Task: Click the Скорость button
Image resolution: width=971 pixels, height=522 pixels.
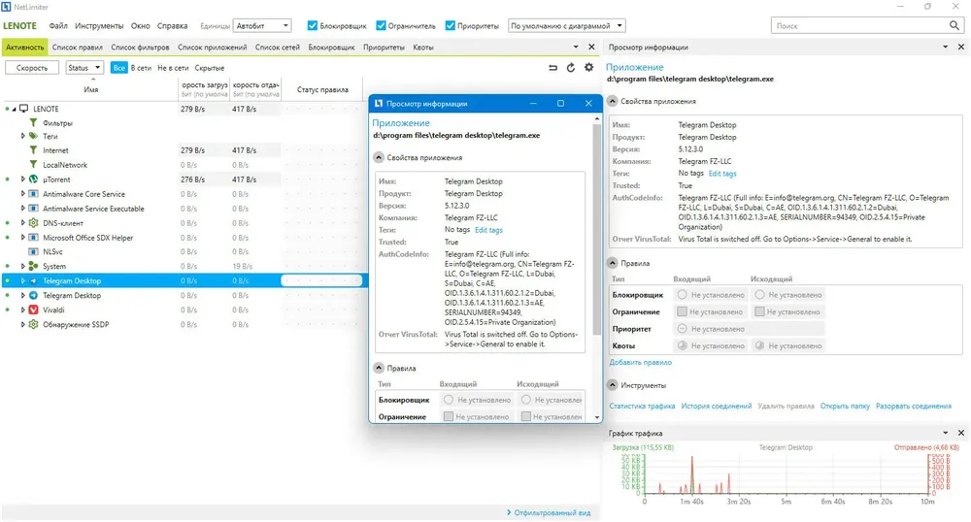Action: point(32,68)
